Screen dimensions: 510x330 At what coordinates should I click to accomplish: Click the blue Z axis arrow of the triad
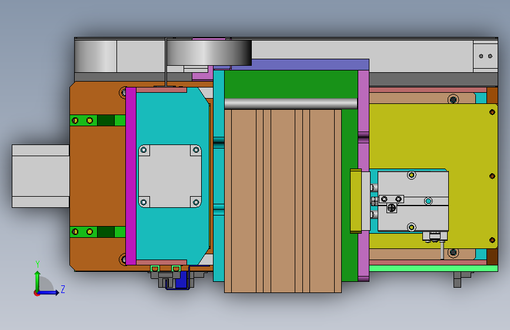coord(48,292)
